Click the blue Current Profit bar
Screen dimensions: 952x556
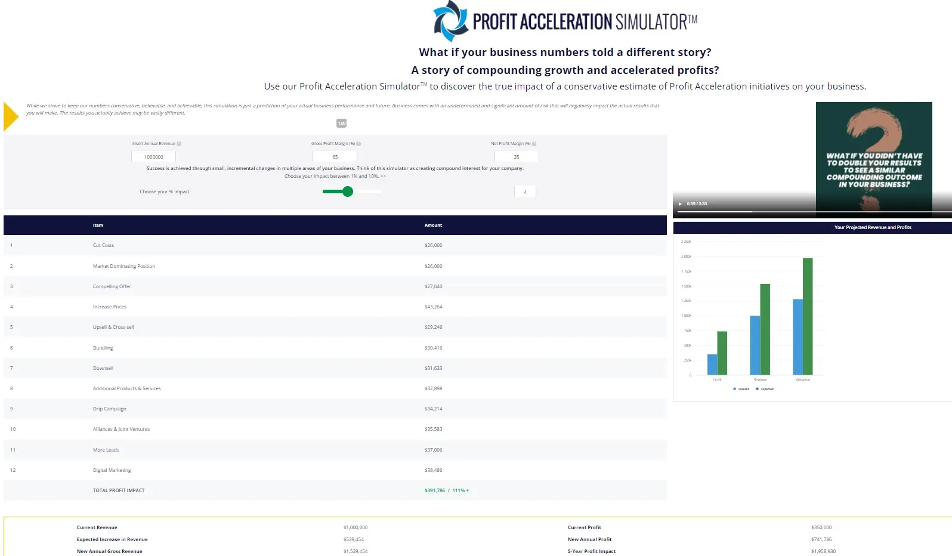[712, 365]
